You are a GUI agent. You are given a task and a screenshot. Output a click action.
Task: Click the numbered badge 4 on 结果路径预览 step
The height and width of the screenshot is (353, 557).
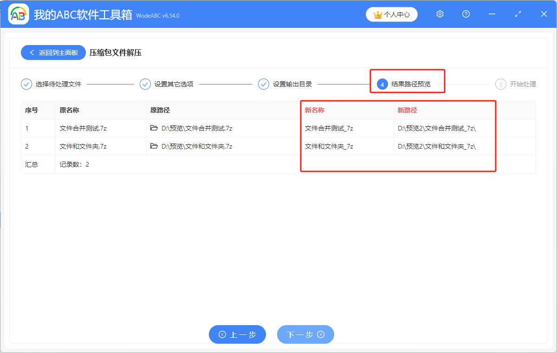382,84
